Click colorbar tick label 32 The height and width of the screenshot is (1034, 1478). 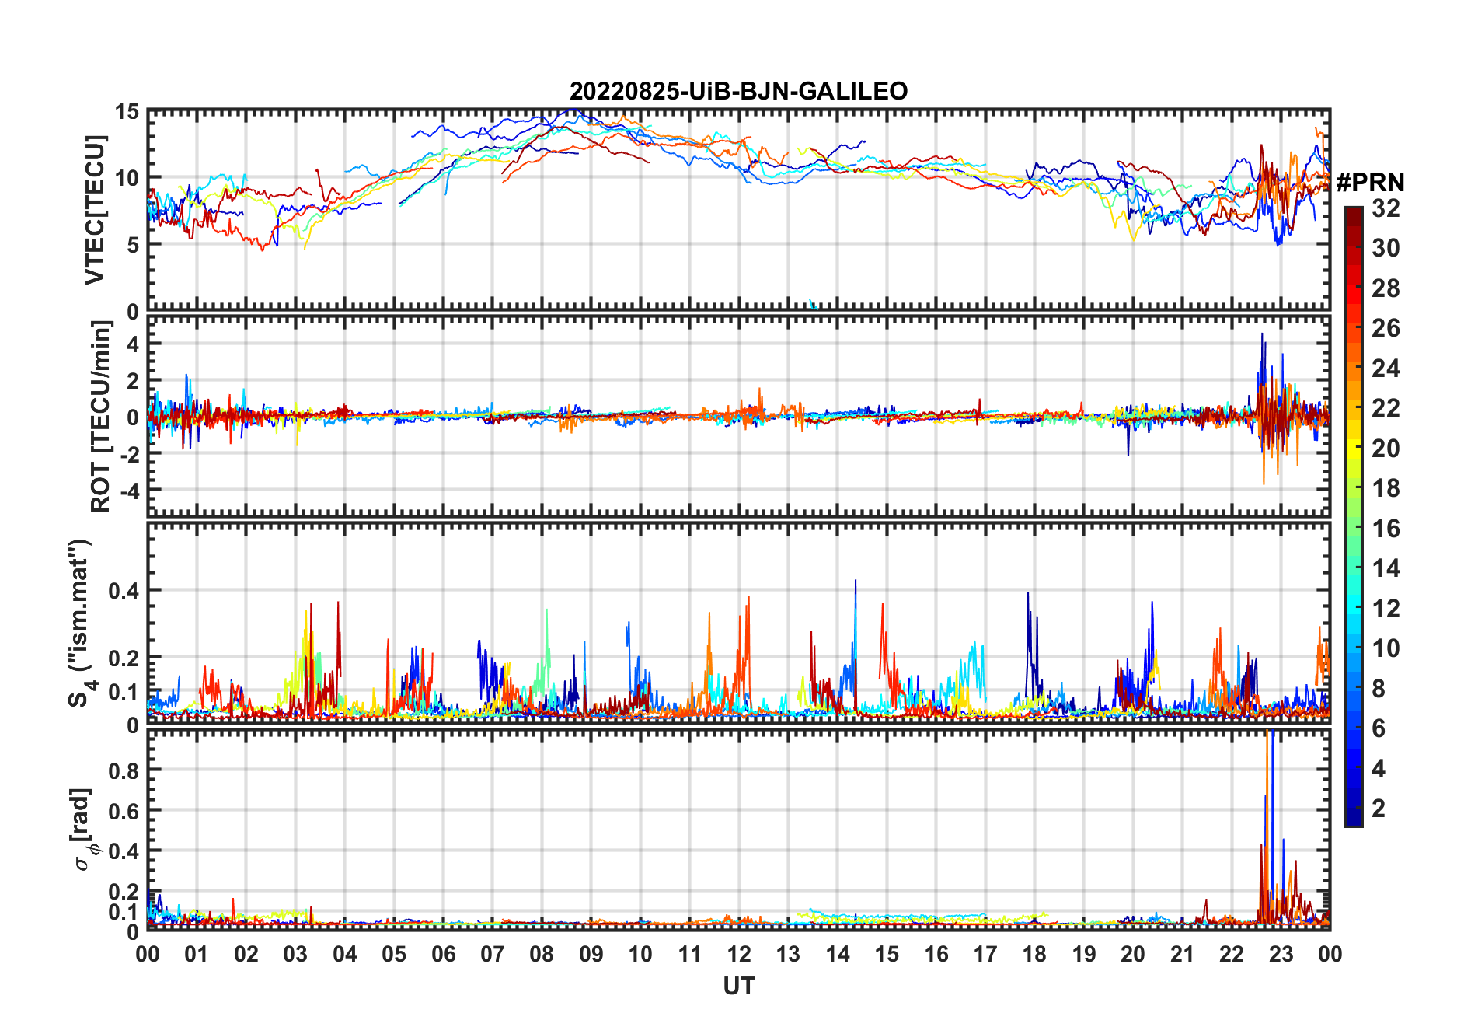(x=1386, y=208)
